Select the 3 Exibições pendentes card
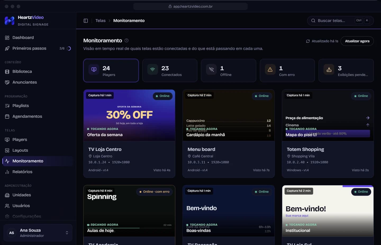The image size is (381, 245). 346,70
